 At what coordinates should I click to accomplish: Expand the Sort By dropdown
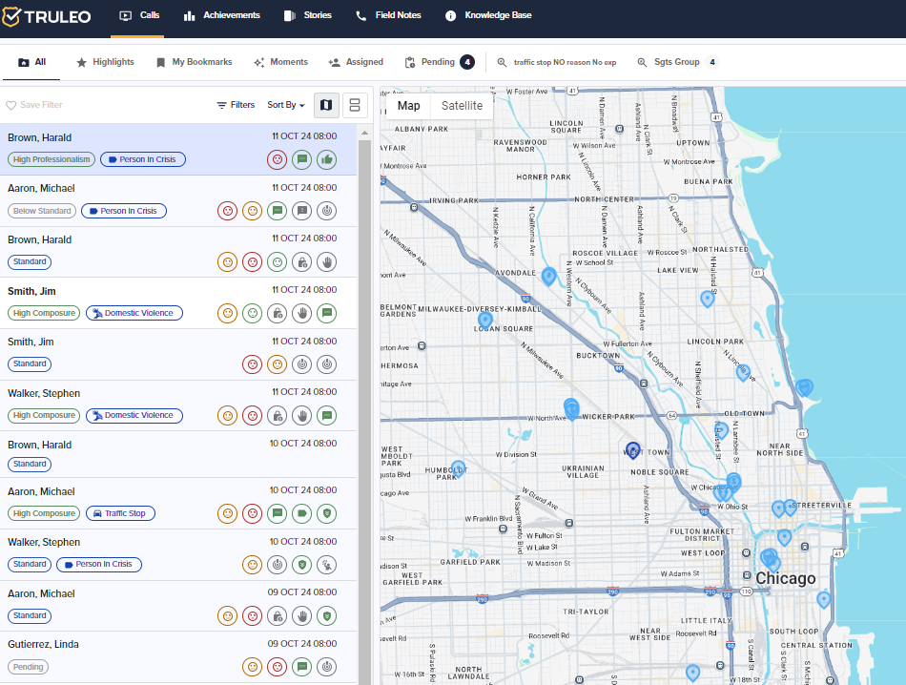(x=286, y=105)
